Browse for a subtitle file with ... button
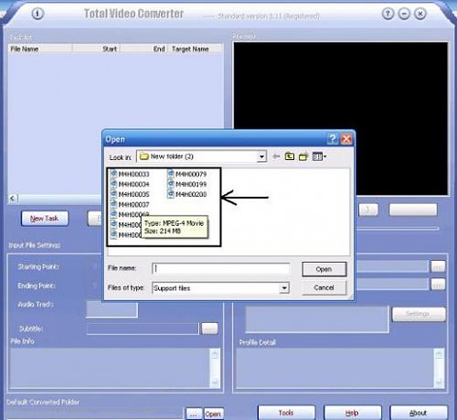Viewport: 457px width, 420px height. pos(209,328)
